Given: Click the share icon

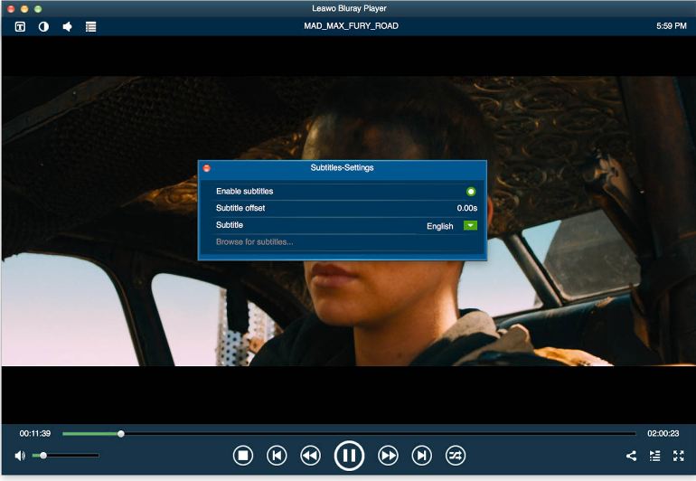Looking at the screenshot, I should [x=631, y=456].
